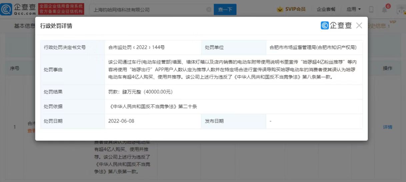
Task: Close the 行政处罚详情 dialog
Action: click(359, 26)
